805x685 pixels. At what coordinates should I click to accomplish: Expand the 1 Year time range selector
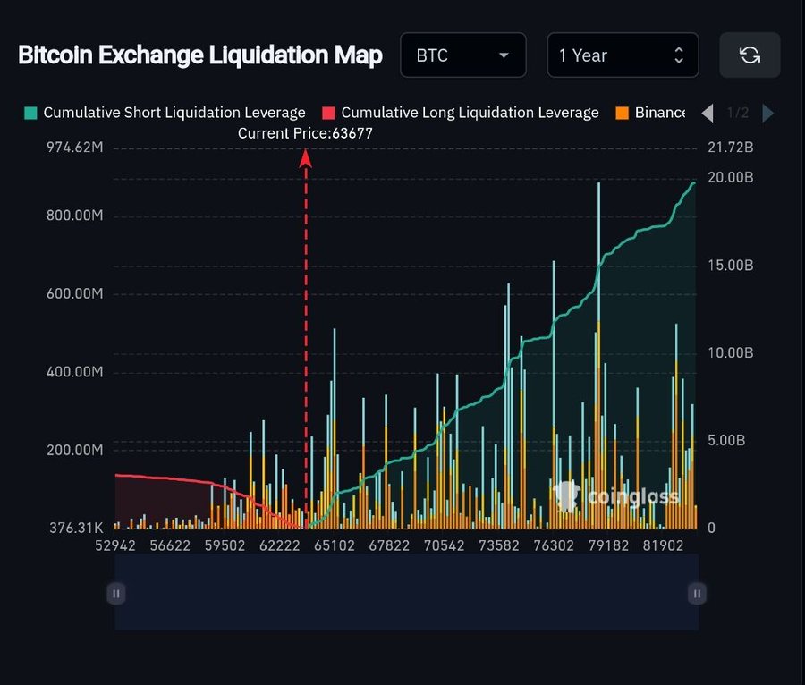[x=623, y=55]
